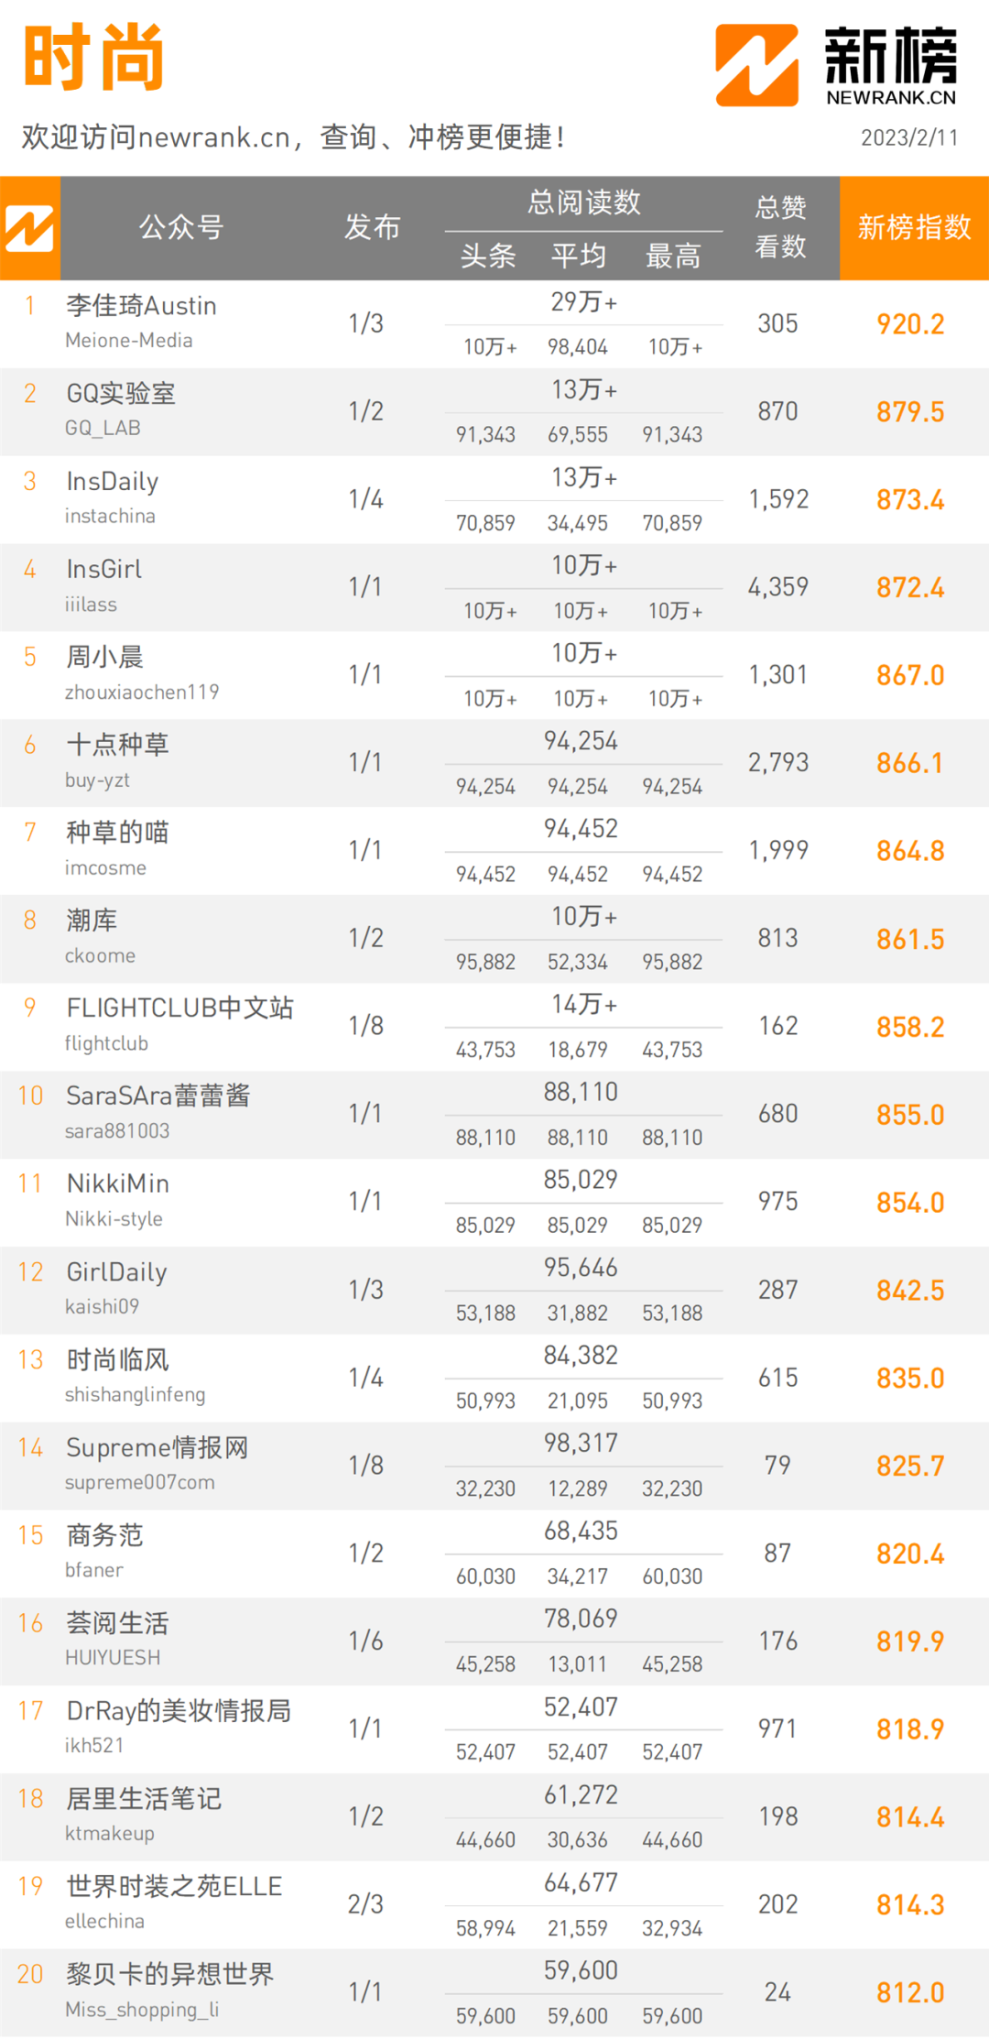Click the 时尚 category title
Viewport: 989px width, 2039px height.
click(x=93, y=58)
